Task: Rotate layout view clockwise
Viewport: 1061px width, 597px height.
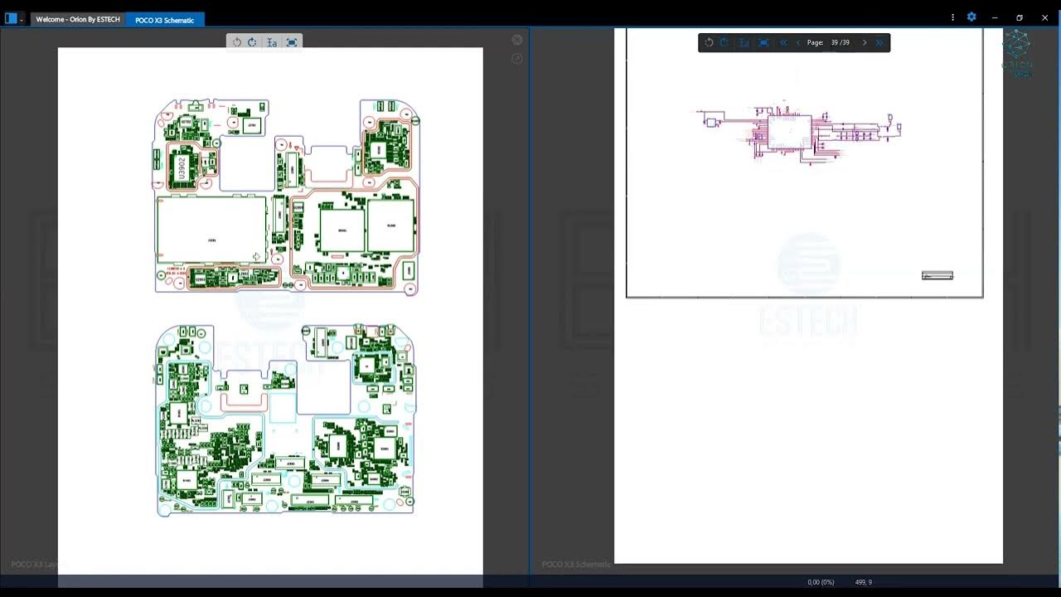Action: (x=252, y=42)
